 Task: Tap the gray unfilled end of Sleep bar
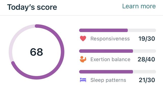tap(144, 72)
